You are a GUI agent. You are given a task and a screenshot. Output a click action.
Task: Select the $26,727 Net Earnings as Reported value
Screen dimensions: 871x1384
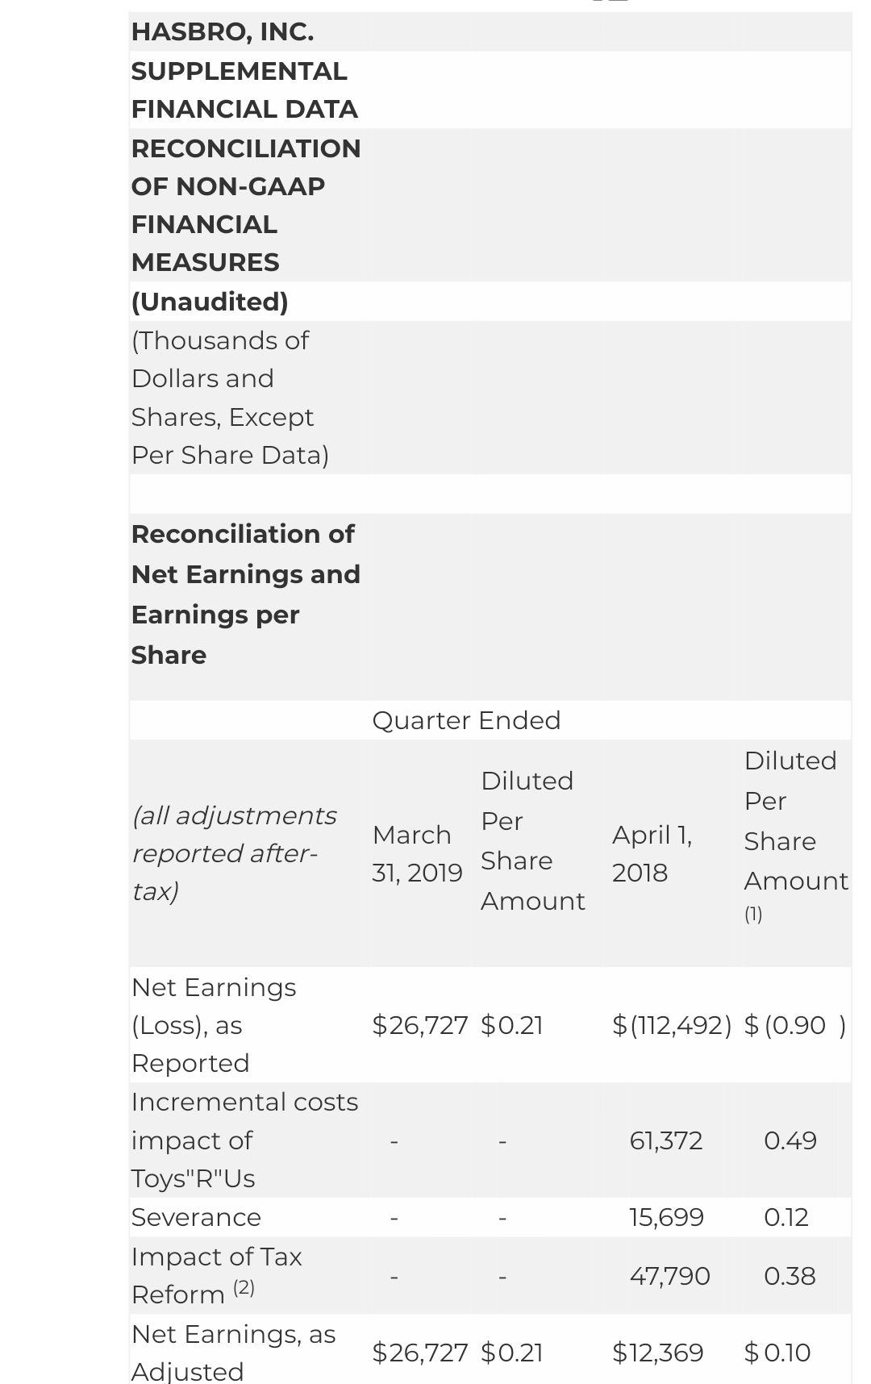click(x=420, y=1025)
